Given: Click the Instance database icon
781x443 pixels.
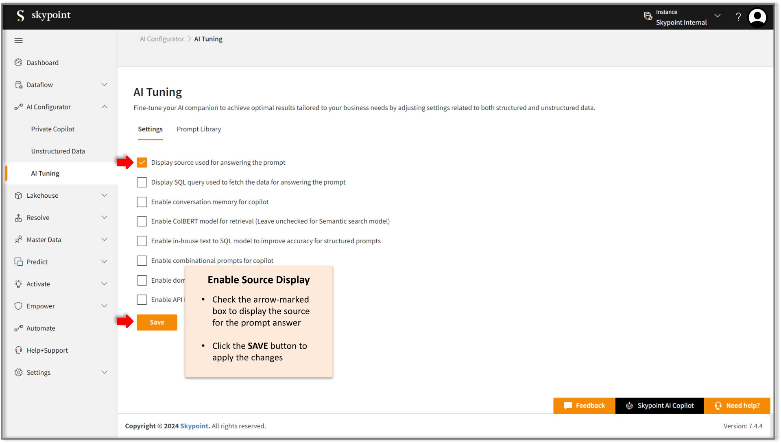Looking at the screenshot, I should coord(648,16).
